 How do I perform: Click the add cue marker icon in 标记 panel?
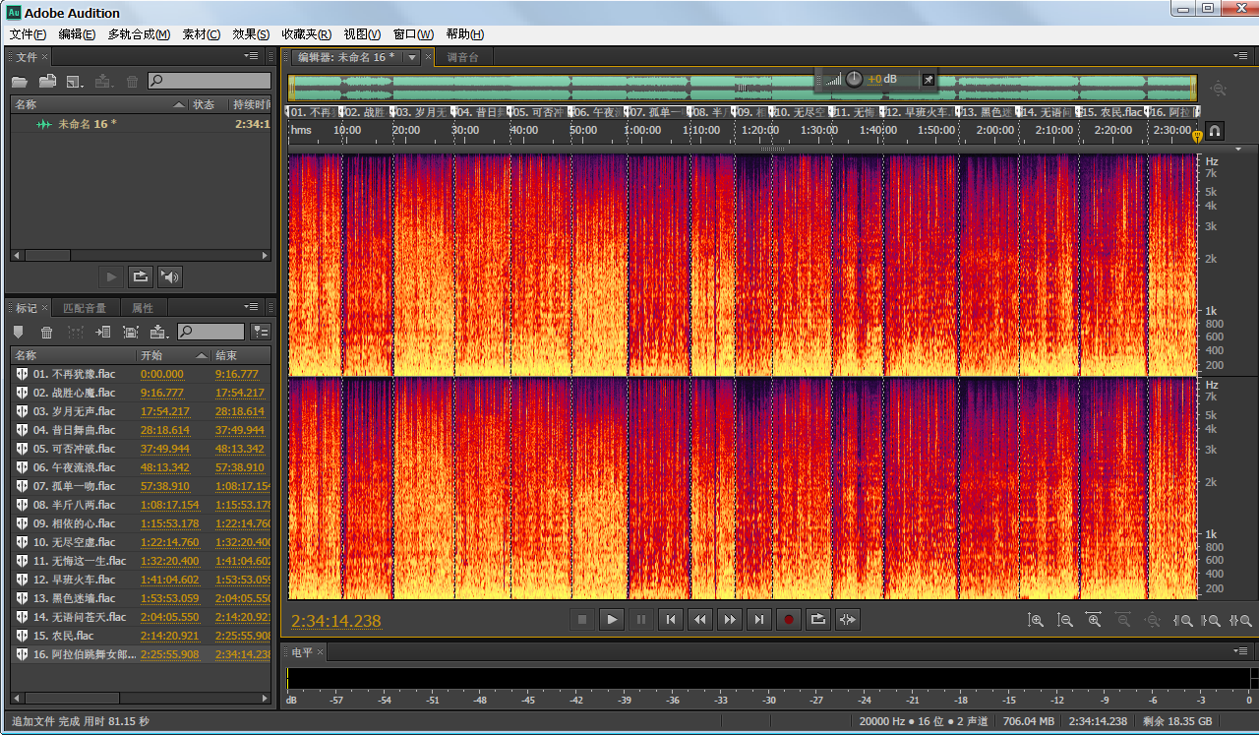click(x=19, y=333)
